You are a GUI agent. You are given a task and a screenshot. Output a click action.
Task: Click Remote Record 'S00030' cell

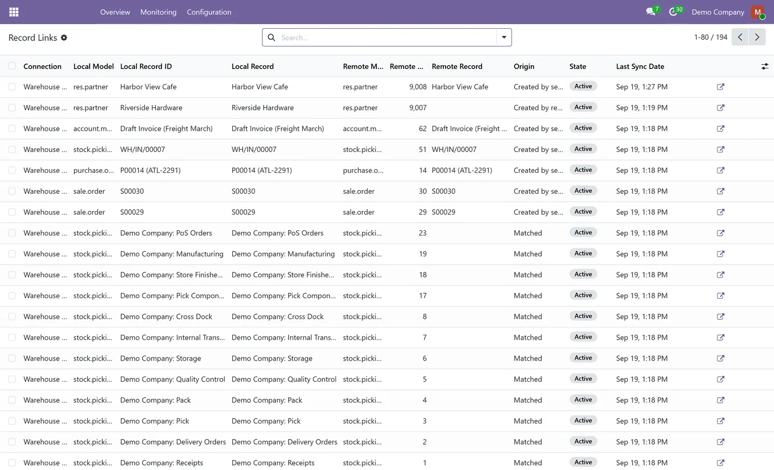point(443,191)
